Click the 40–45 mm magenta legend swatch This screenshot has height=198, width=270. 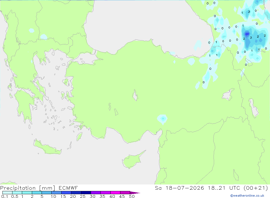pos(115,193)
